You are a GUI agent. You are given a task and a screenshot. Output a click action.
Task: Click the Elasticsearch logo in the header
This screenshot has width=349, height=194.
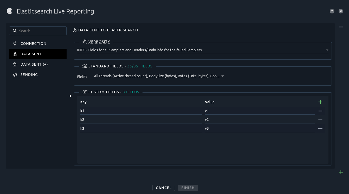pos(9,11)
